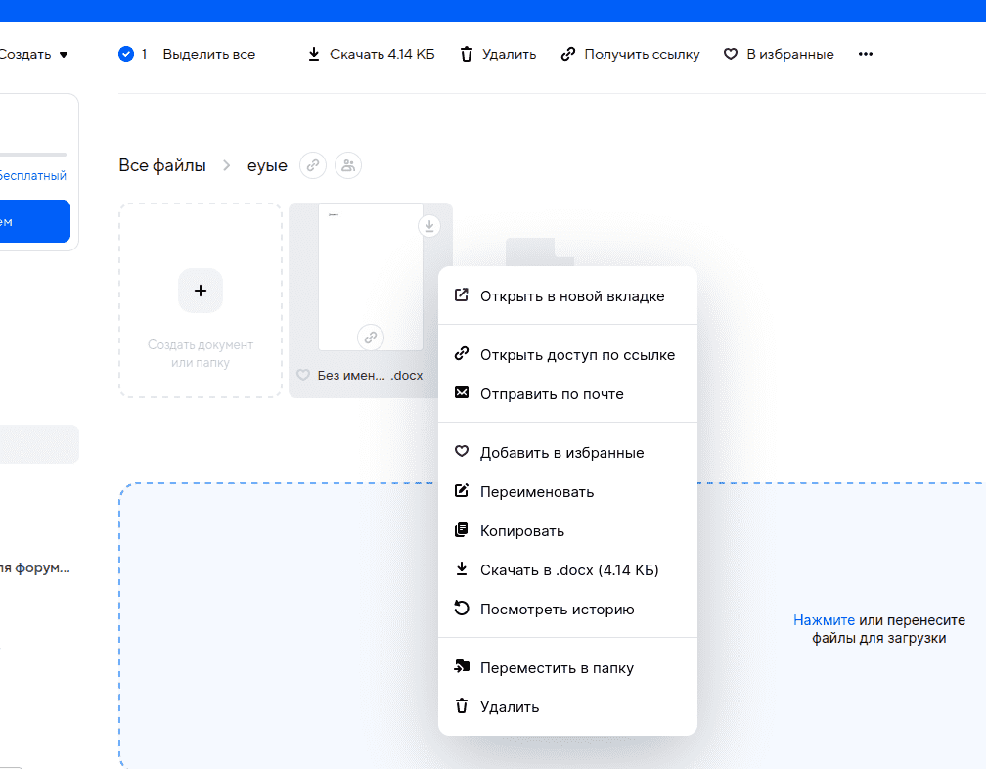986x769 pixels.
Task: Click the link icon on the file thumbnail
Action: pyautogui.click(x=370, y=337)
